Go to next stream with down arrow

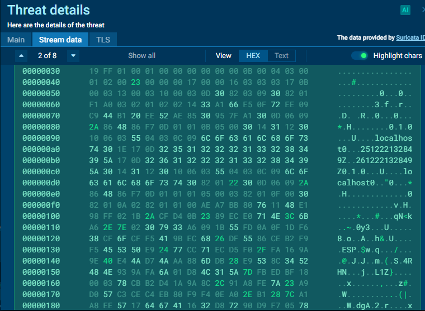tap(73, 55)
